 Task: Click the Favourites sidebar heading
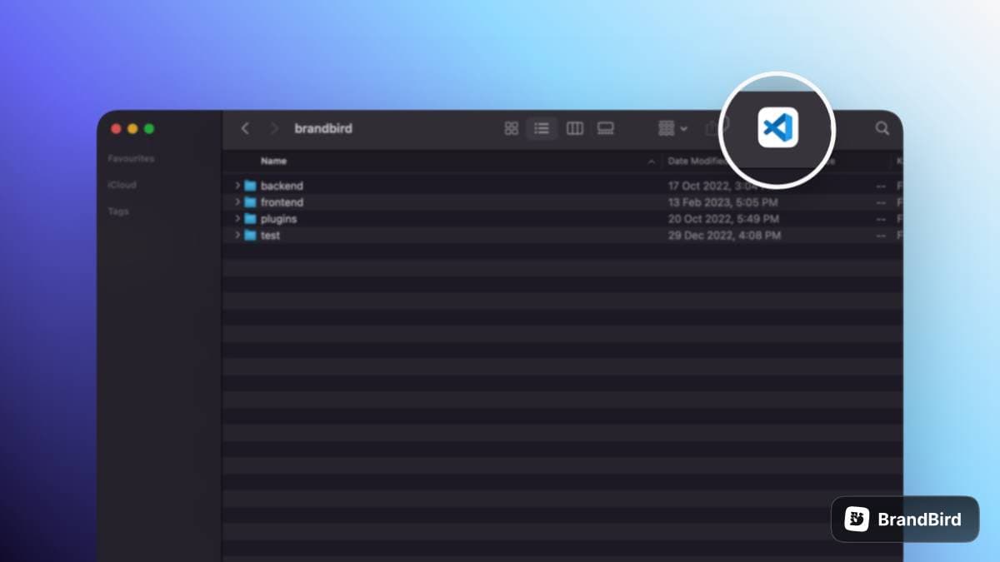tap(131, 158)
